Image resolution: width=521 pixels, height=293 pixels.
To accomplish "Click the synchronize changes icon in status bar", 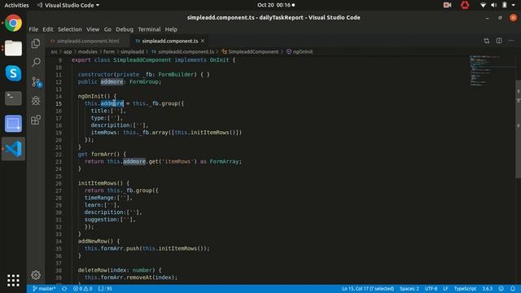I will pos(64,289).
